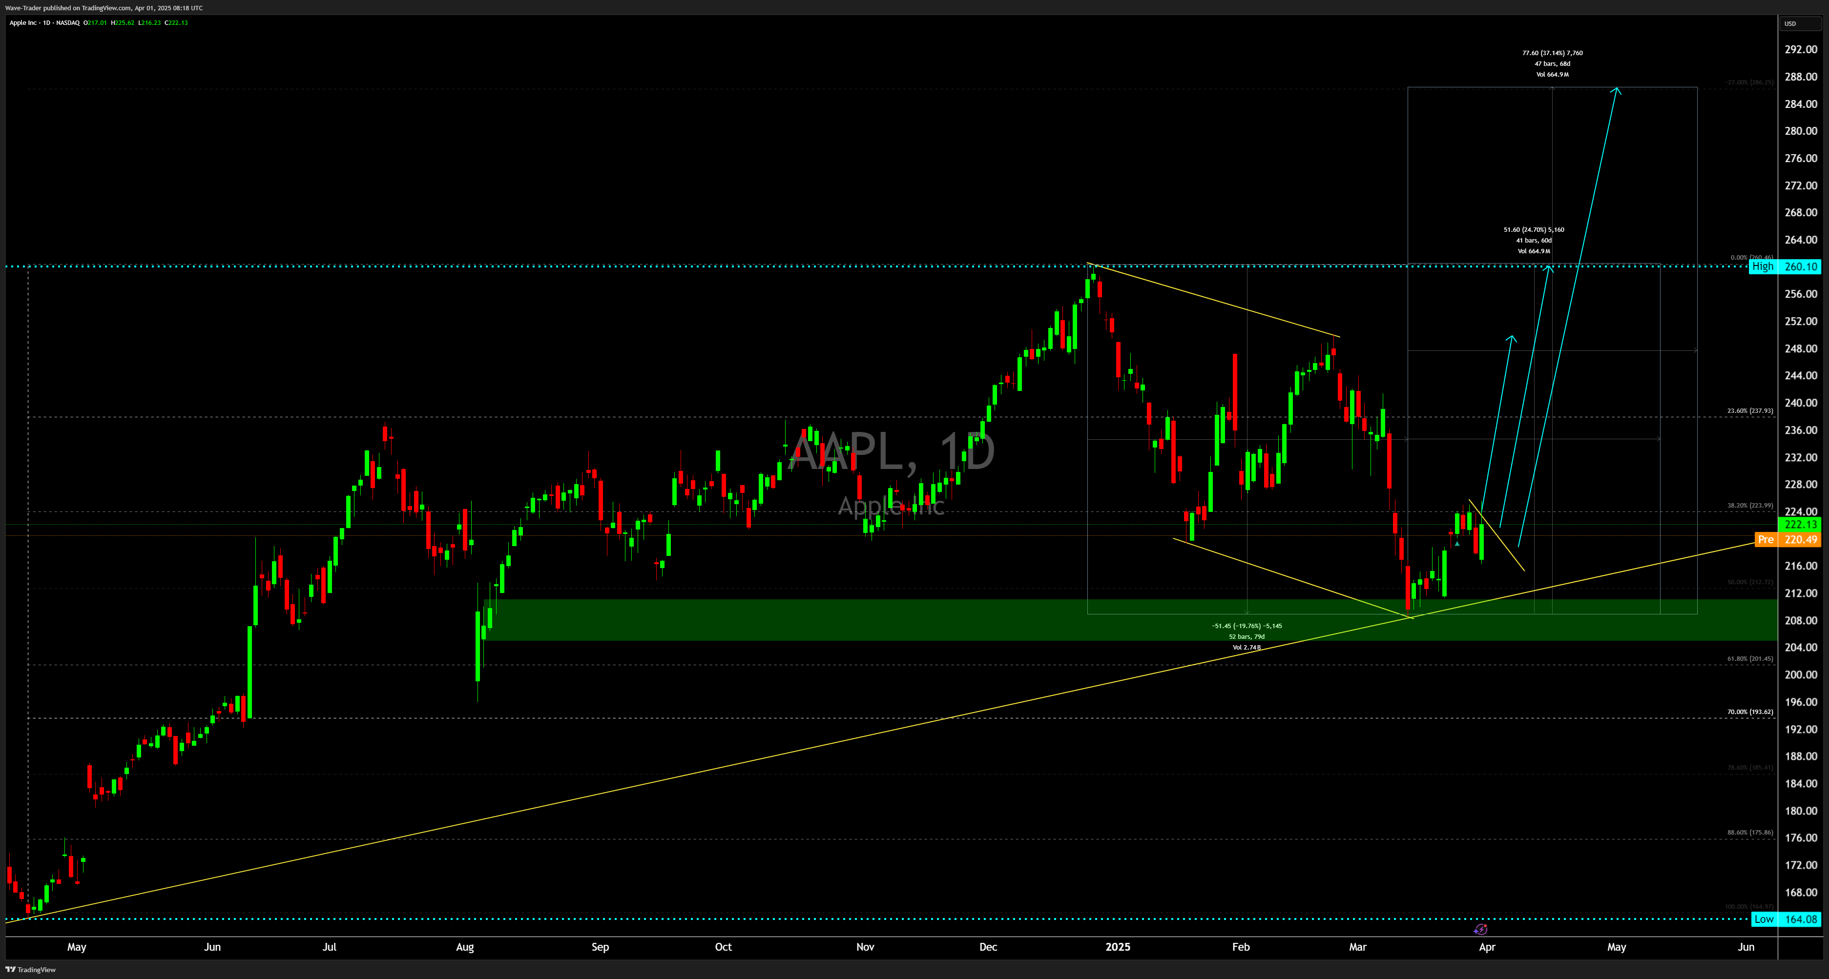Click the Feb label on time axis
The image size is (1829, 979).
tap(1240, 946)
